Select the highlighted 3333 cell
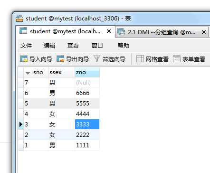210x173 pixels. (x=87, y=125)
